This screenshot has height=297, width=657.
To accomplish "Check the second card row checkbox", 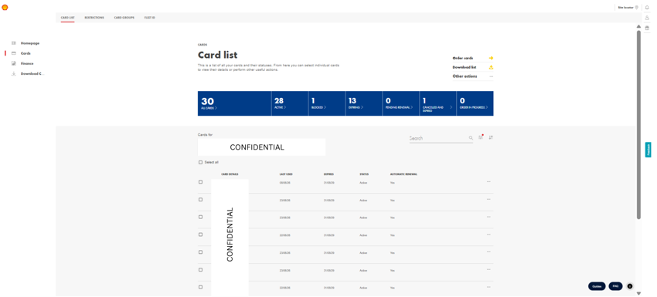I will coord(200,200).
